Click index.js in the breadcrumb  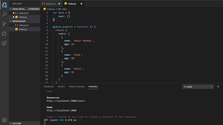[x=51, y=9]
